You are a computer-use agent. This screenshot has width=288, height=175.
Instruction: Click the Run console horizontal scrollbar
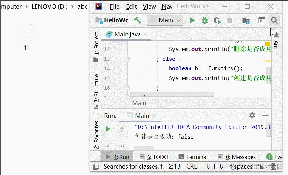144,148
